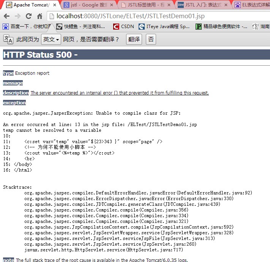The image size is (270, 262).
Task: Click the 'message' label
Action: (x=13, y=83)
